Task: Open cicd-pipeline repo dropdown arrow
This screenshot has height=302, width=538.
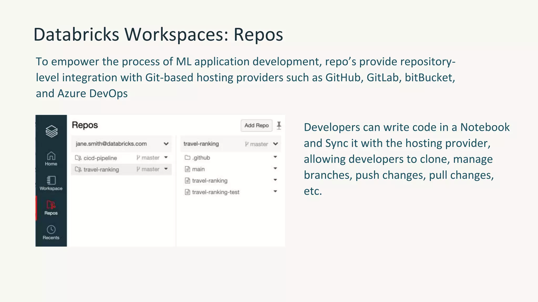Action: click(166, 158)
